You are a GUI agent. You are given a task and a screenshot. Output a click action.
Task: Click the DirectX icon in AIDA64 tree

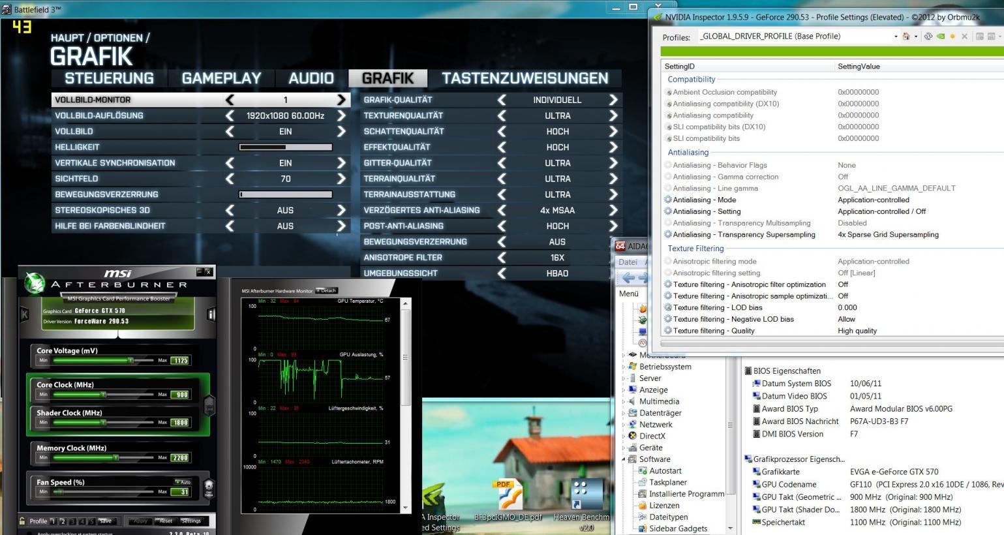coord(632,436)
